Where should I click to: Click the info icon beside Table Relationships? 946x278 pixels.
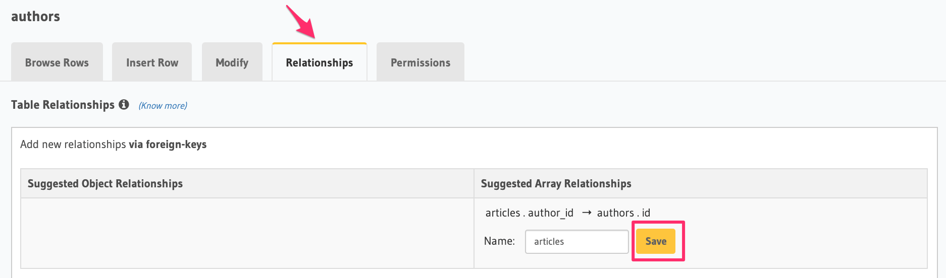124,104
